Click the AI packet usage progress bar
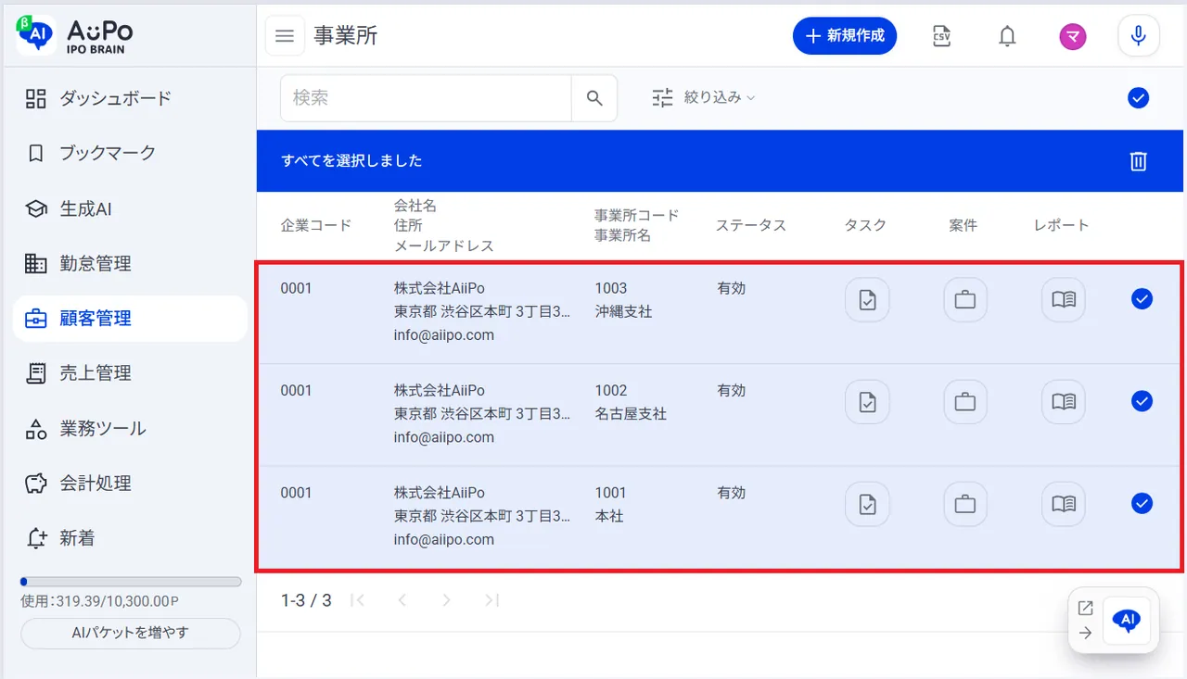 [x=131, y=582]
